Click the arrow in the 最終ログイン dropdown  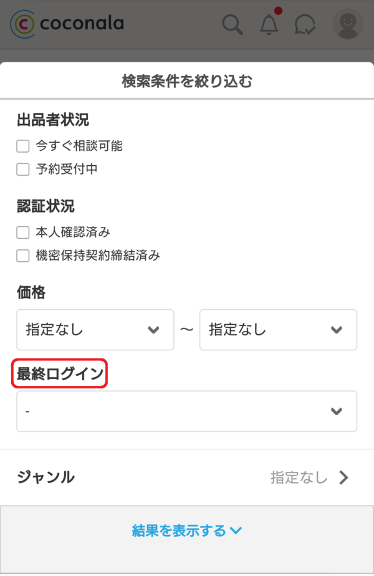click(x=337, y=411)
